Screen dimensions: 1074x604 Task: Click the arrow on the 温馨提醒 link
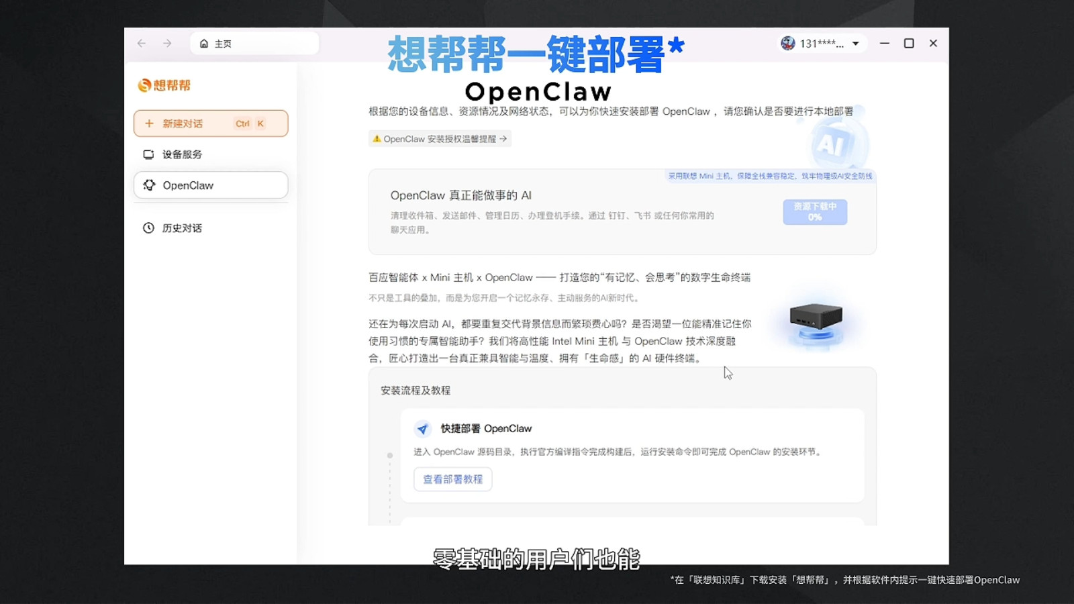coord(503,139)
